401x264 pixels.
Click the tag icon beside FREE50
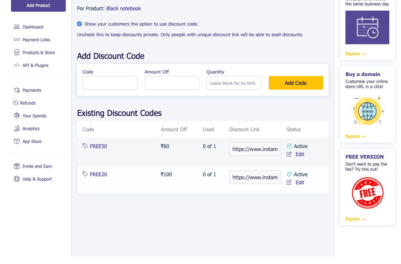click(x=84, y=146)
